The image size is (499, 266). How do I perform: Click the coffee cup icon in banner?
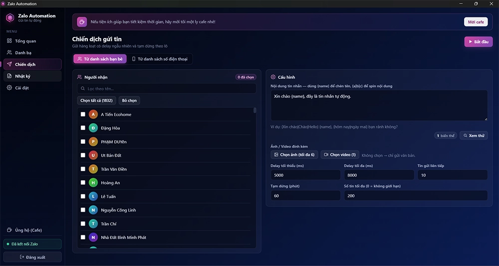tap(82, 22)
